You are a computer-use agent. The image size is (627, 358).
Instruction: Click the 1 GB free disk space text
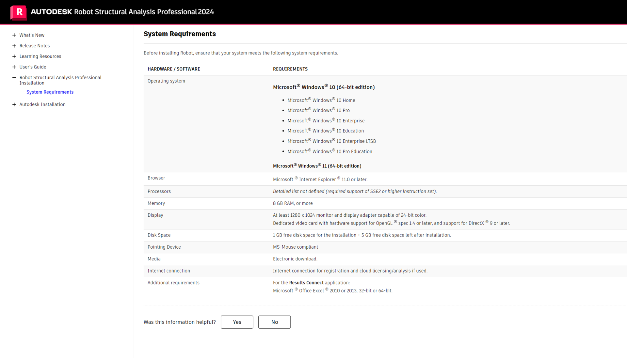(x=362, y=235)
